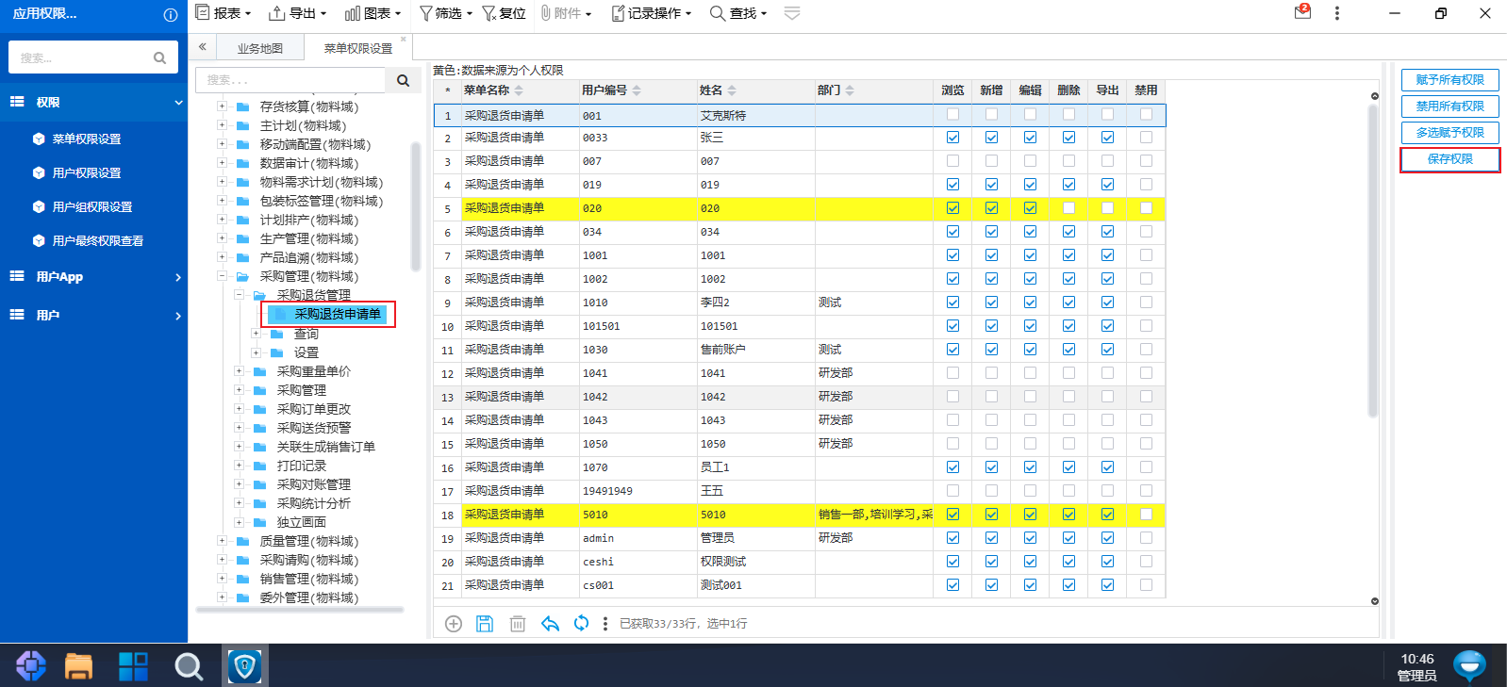Click the sort icon on 部门 column
The width and height of the screenshot is (1507, 687).
850,90
